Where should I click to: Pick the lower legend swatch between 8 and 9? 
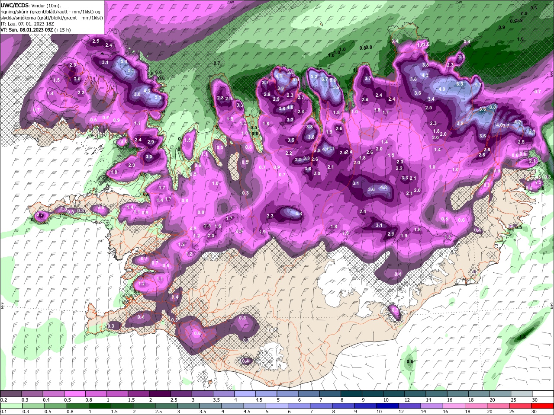pyautogui.click(x=343, y=406)
